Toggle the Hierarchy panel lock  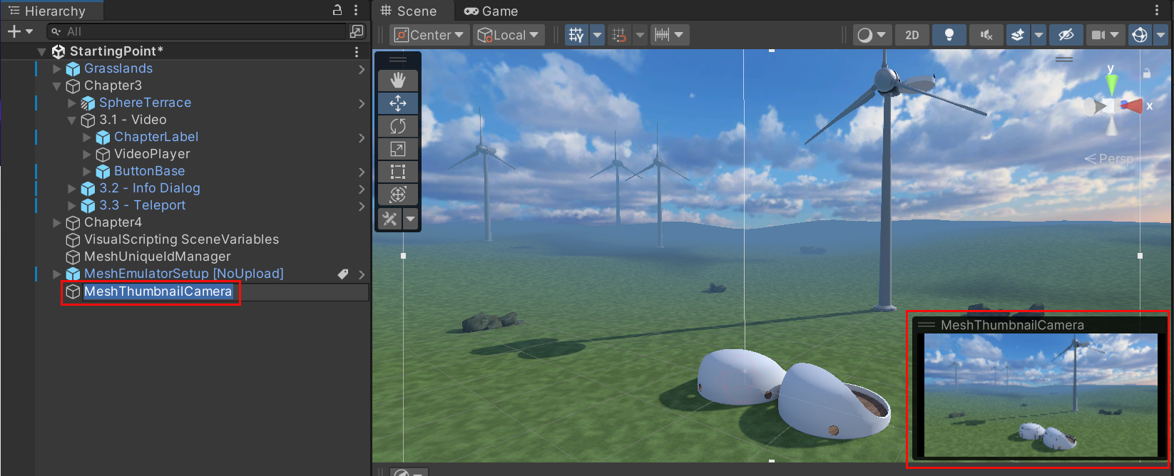337,10
